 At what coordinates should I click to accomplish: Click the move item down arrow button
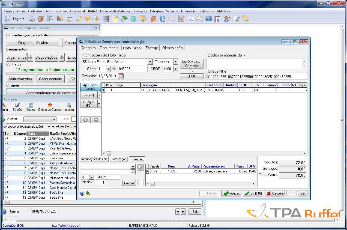click(x=85, y=120)
